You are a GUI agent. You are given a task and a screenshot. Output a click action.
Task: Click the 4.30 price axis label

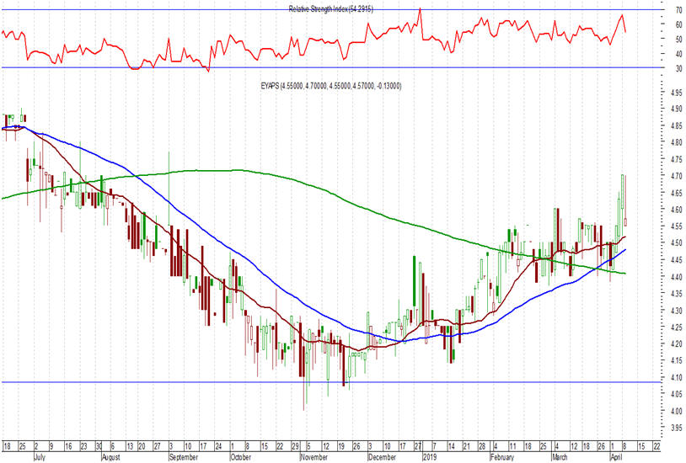pos(676,311)
